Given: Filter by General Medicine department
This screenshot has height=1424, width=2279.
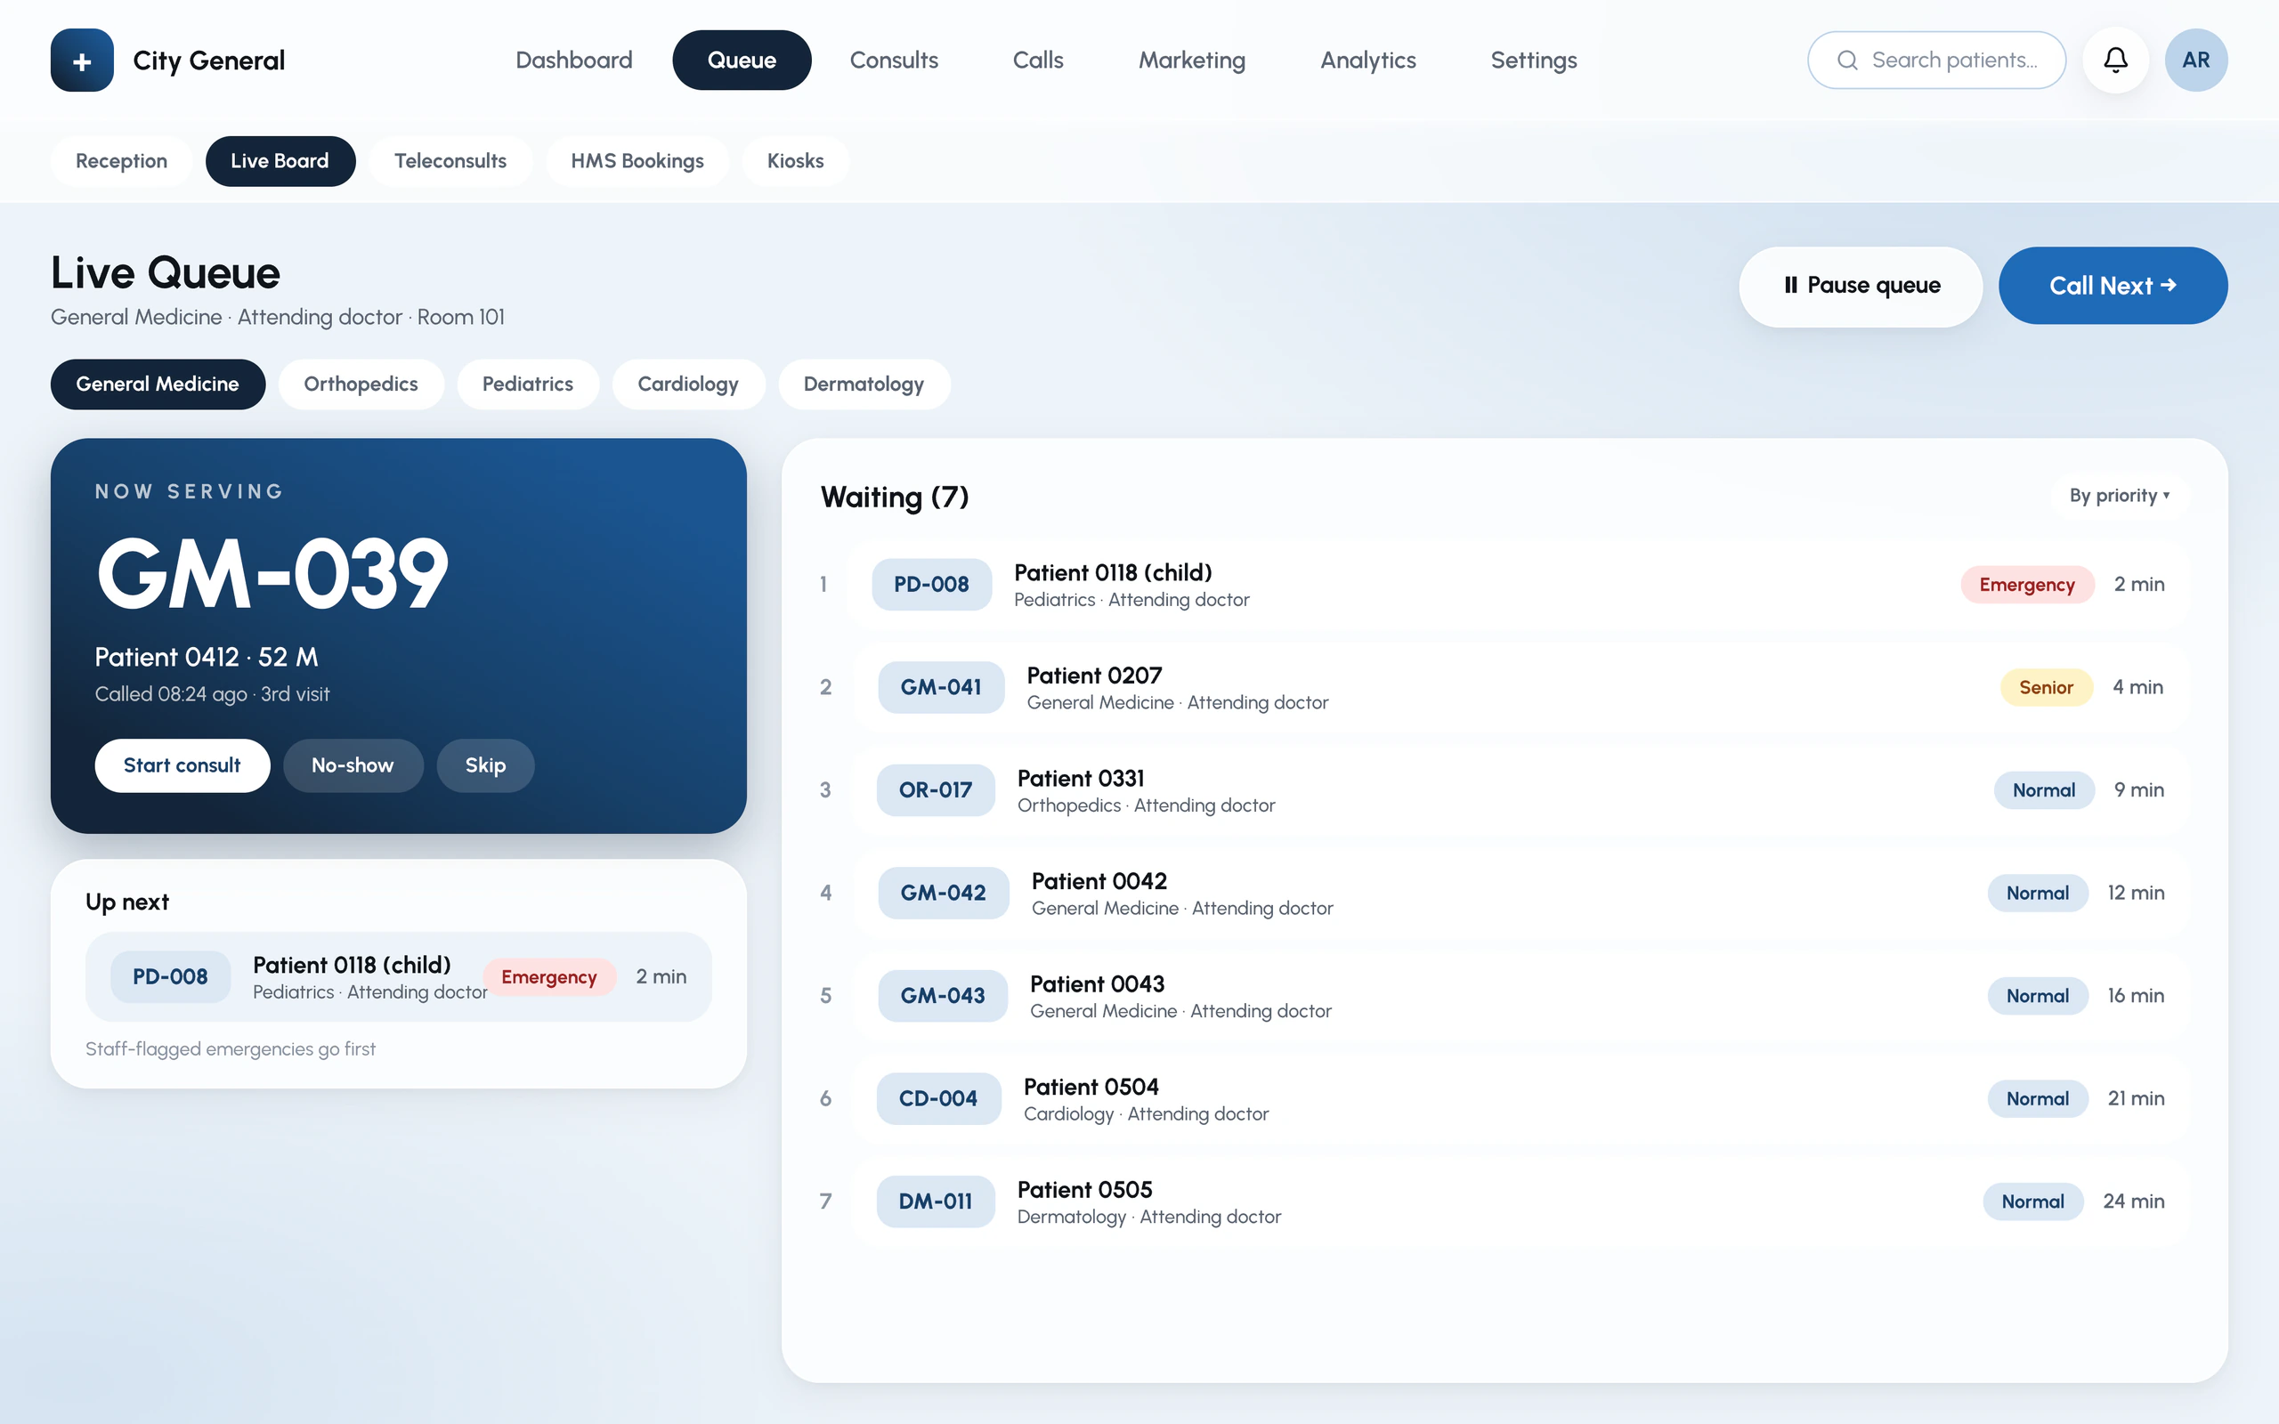Looking at the screenshot, I should (158, 384).
